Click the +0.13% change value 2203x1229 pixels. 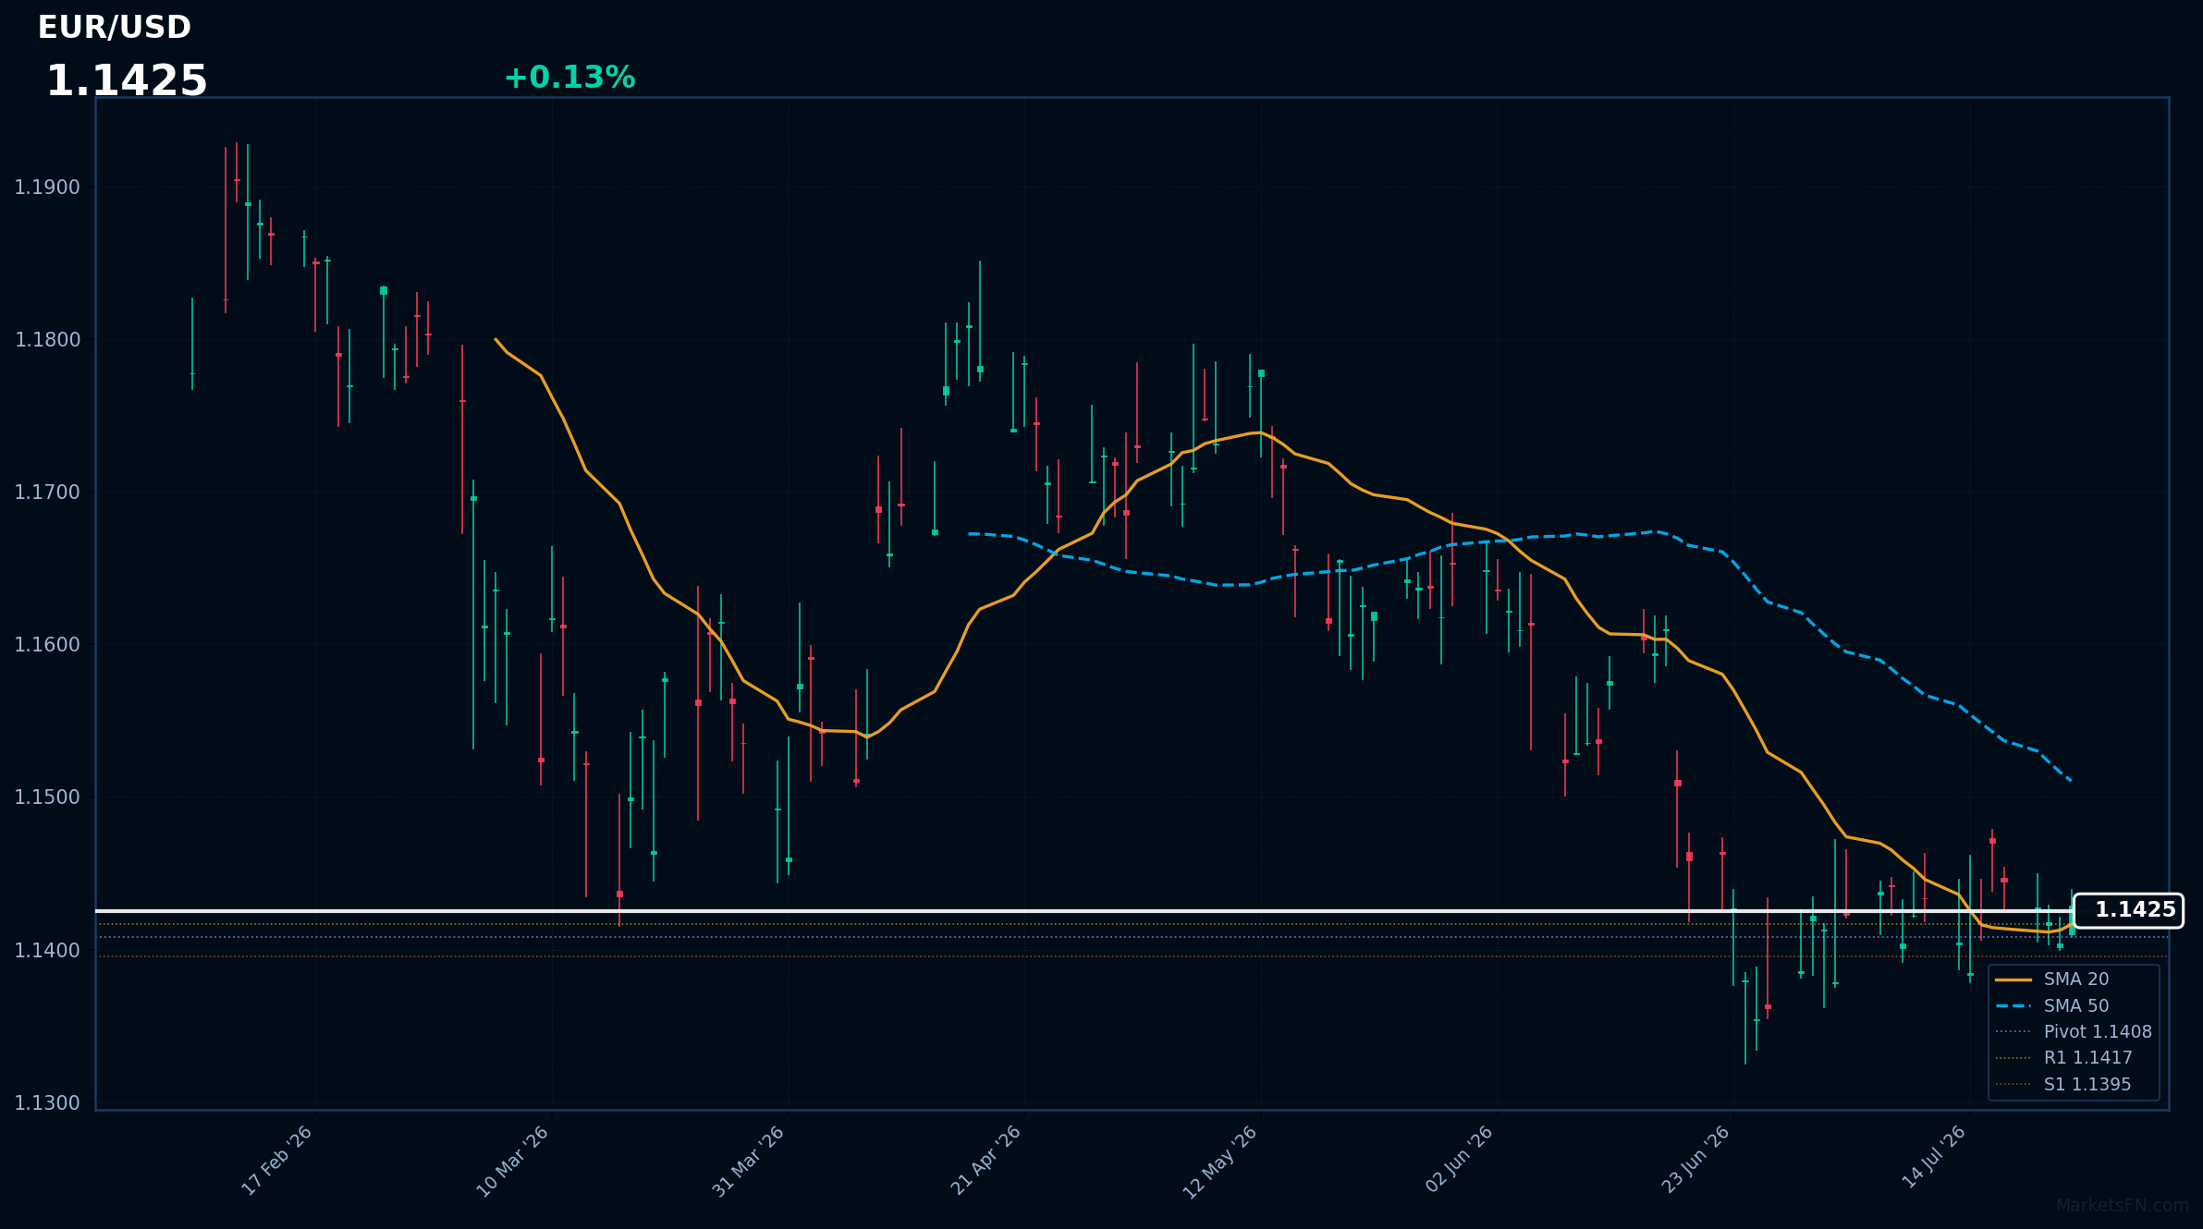click(x=569, y=78)
